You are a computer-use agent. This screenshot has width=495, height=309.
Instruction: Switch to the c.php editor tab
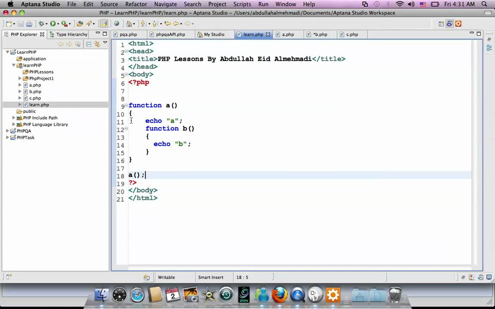click(x=352, y=34)
